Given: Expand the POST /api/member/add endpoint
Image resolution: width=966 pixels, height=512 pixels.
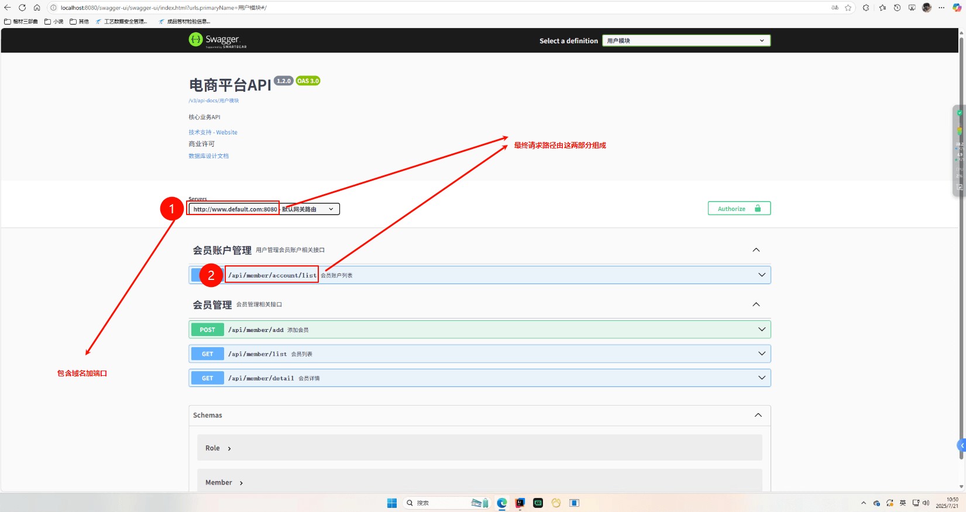Looking at the screenshot, I should (x=479, y=330).
